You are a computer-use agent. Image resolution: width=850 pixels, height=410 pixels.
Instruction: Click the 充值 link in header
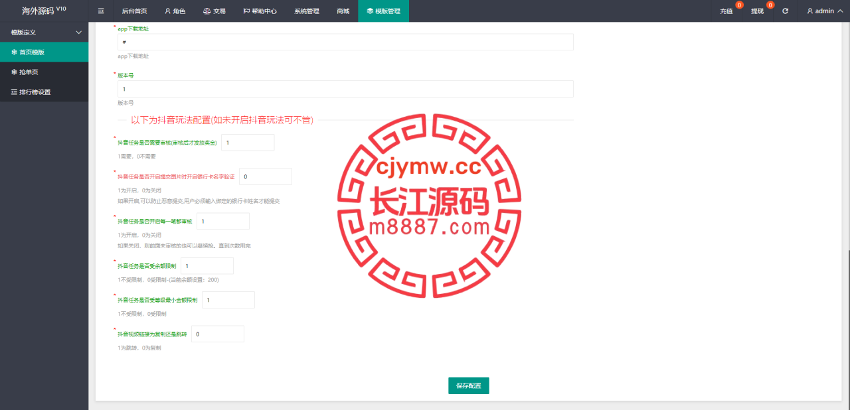[x=726, y=11]
